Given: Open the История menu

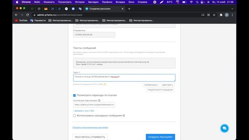Looking at the screenshot, I should (80, 2).
